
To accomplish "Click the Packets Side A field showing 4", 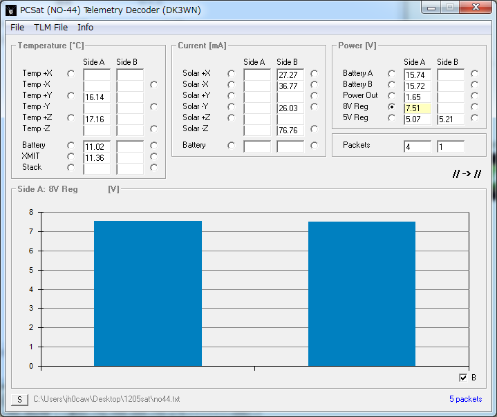I will tap(418, 147).
